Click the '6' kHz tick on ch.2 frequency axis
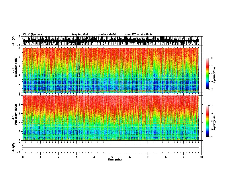Screen dimensions: 227x176 (20, 114)
